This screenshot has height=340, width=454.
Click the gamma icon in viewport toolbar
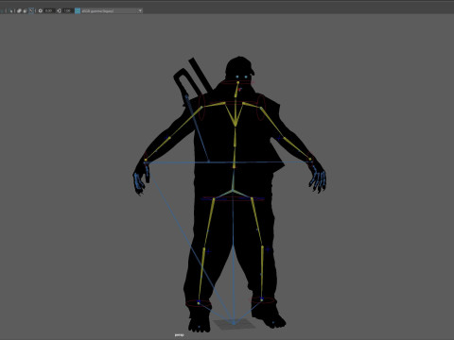point(59,10)
